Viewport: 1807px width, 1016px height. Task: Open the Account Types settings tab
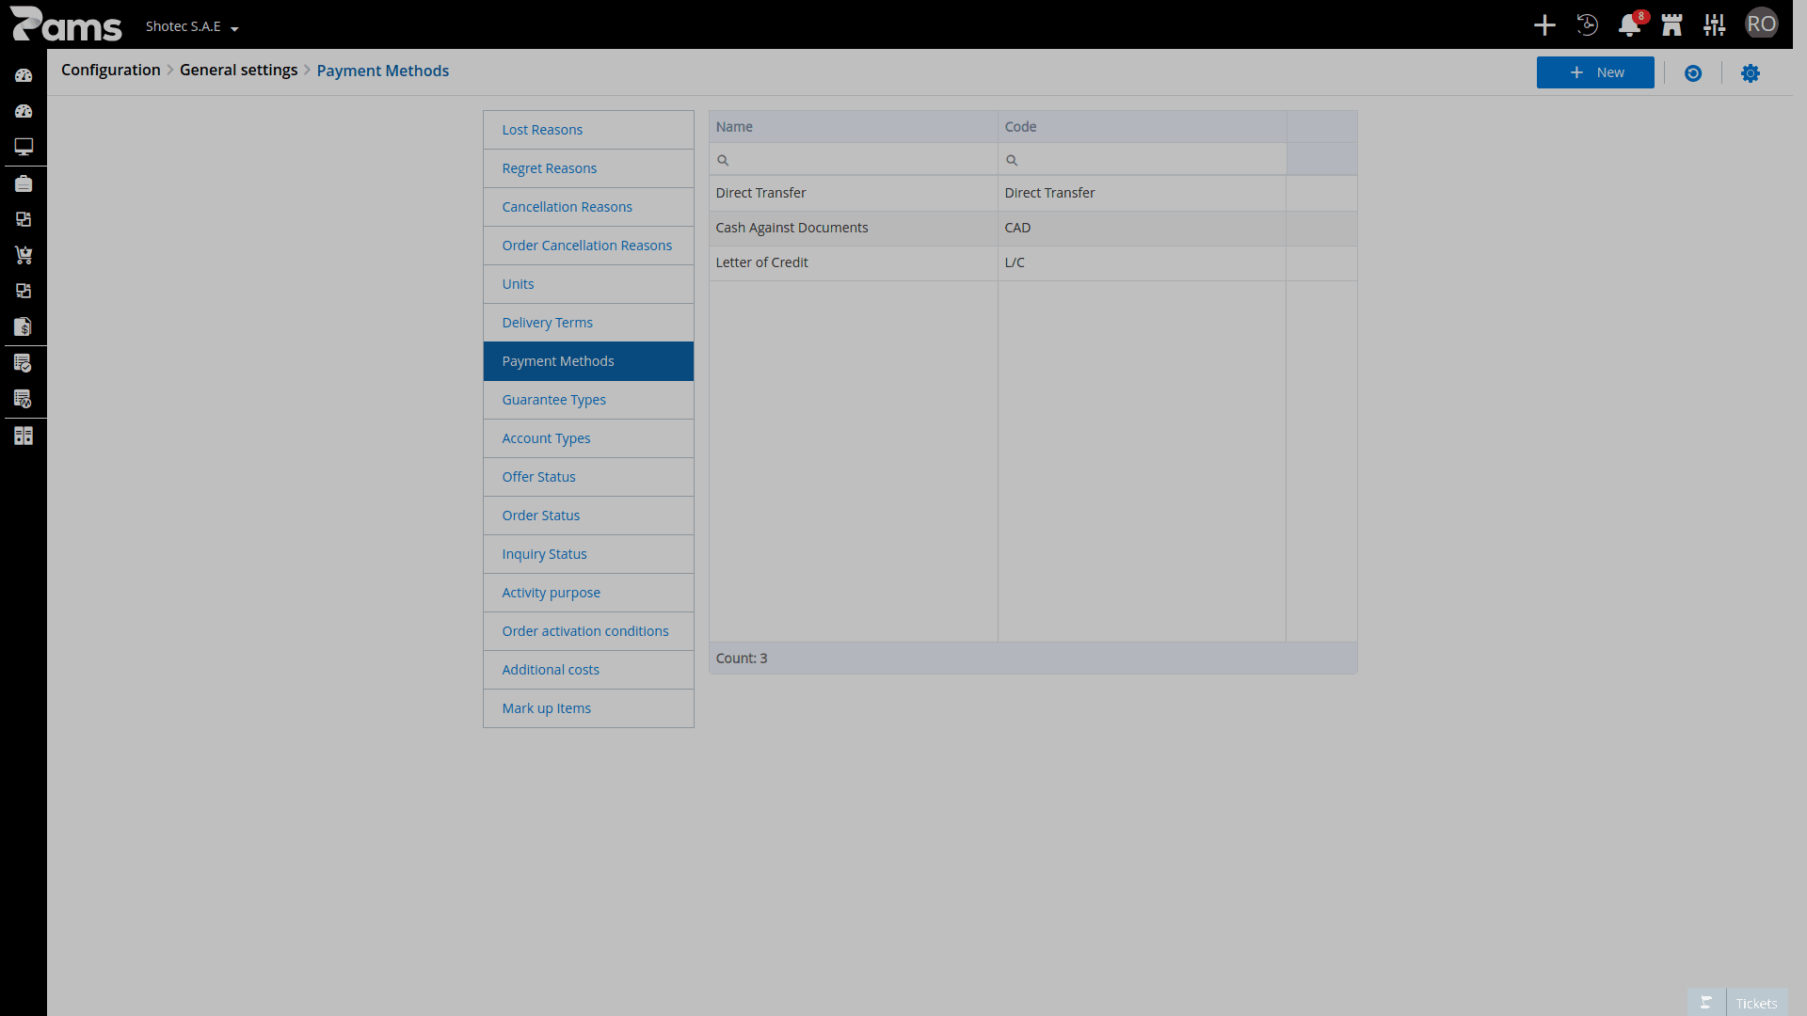pyautogui.click(x=588, y=438)
